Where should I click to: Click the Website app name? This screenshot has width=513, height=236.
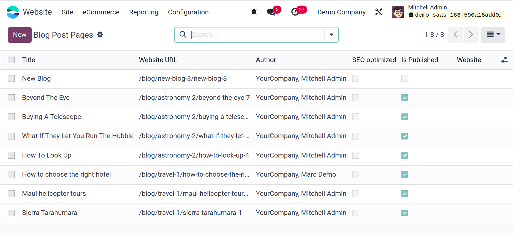[37, 12]
